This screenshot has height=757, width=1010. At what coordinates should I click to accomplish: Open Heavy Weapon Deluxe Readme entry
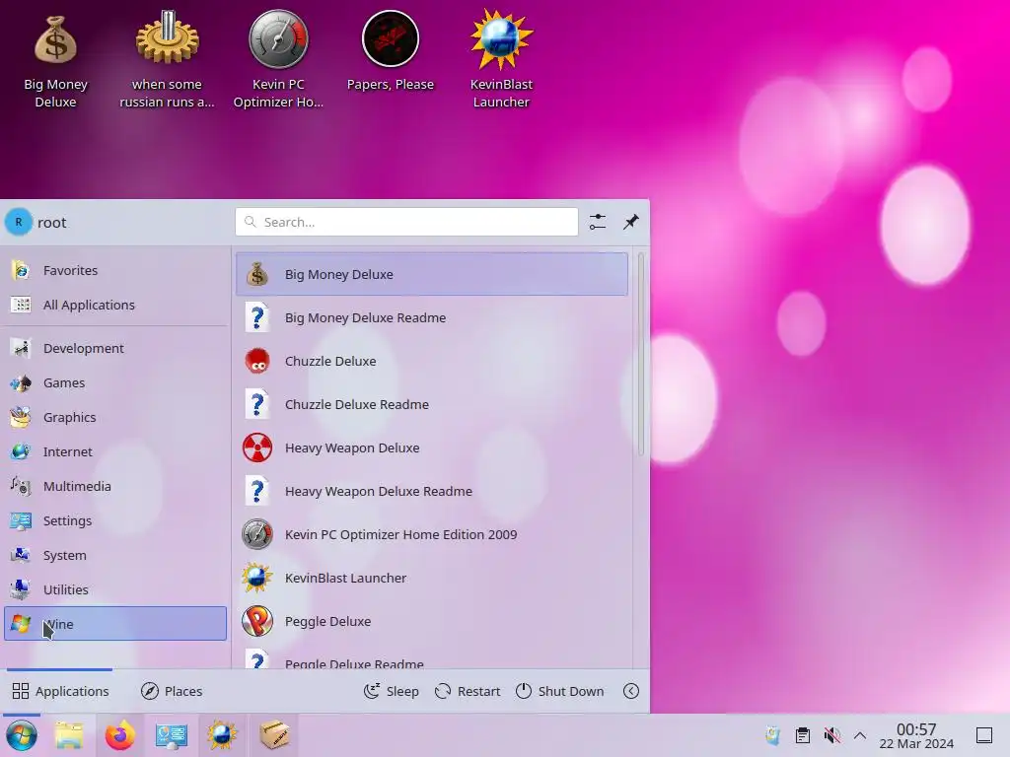click(x=432, y=491)
